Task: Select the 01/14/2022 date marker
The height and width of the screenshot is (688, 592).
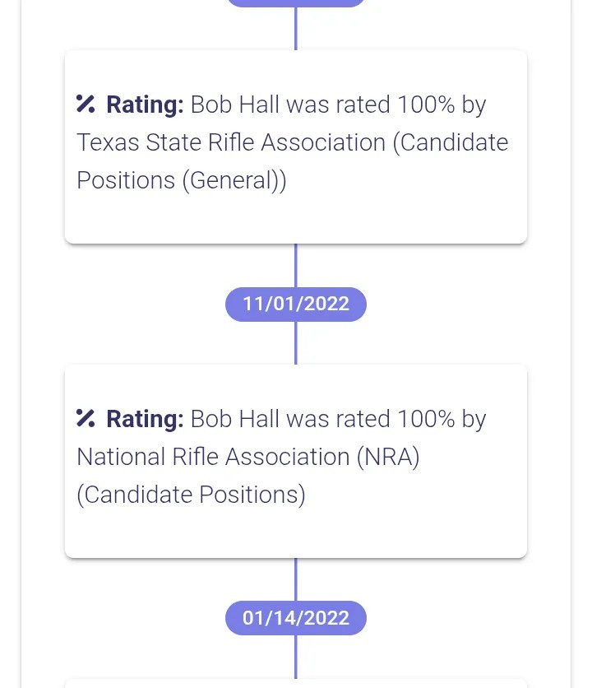Action: coord(296,618)
